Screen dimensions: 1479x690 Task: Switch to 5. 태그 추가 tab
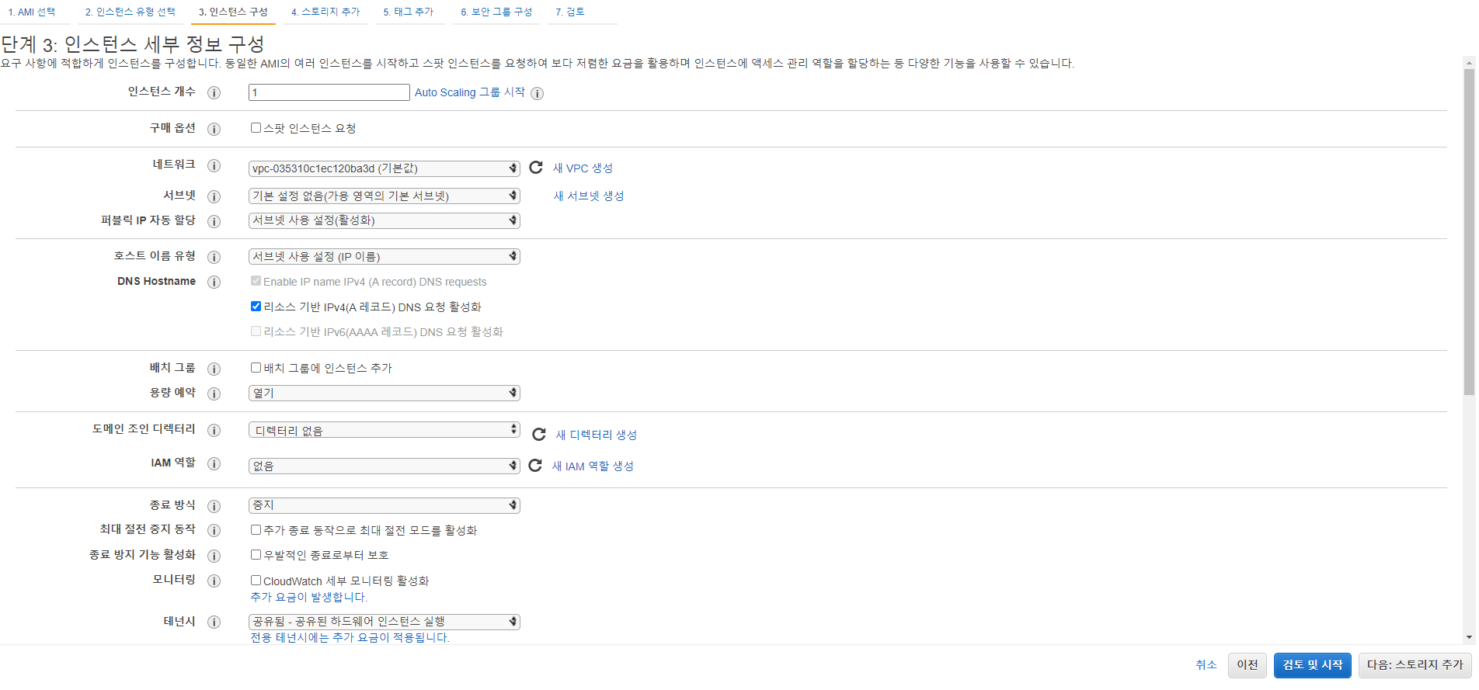(409, 12)
